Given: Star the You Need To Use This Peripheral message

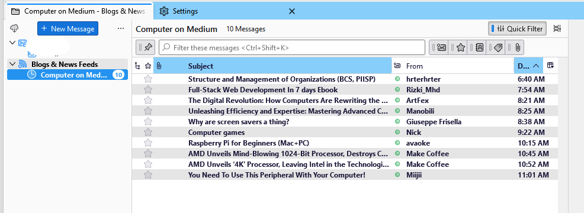Looking at the screenshot, I should [148, 175].
